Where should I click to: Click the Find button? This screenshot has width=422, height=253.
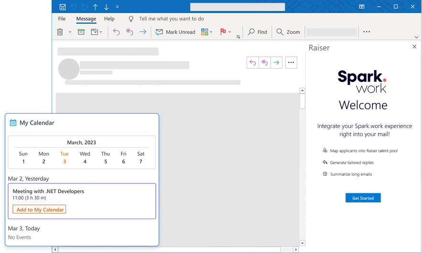click(x=257, y=32)
